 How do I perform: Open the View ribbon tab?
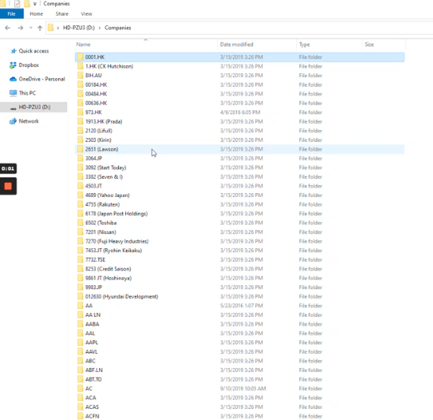click(87, 14)
